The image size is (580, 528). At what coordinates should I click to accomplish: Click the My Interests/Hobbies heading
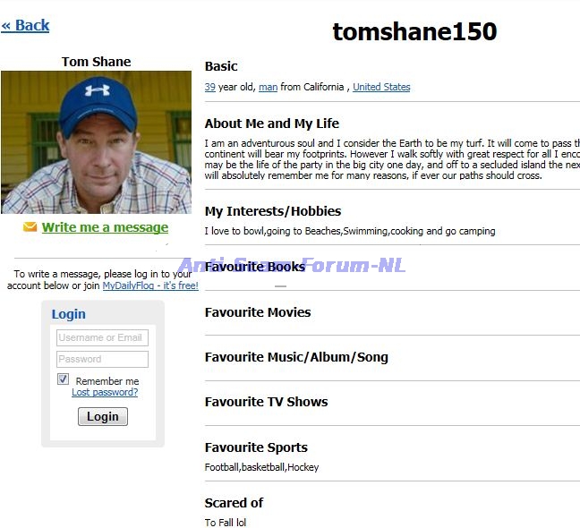273,211
